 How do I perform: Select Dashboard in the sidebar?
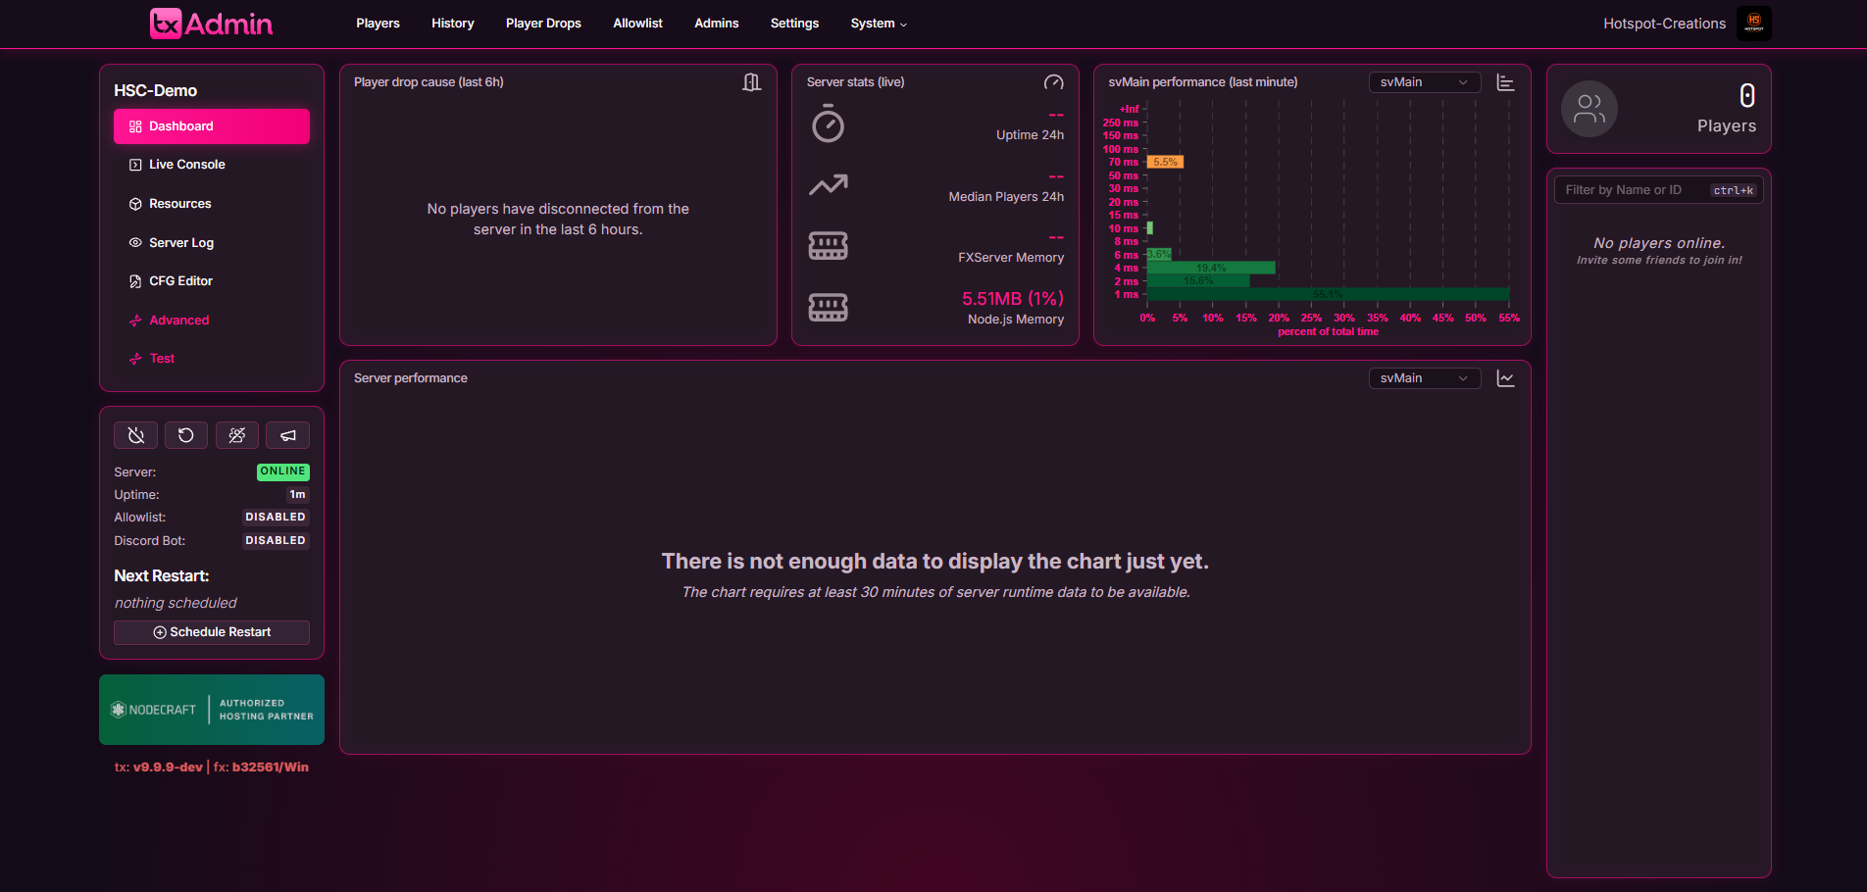tap(212, 126)
